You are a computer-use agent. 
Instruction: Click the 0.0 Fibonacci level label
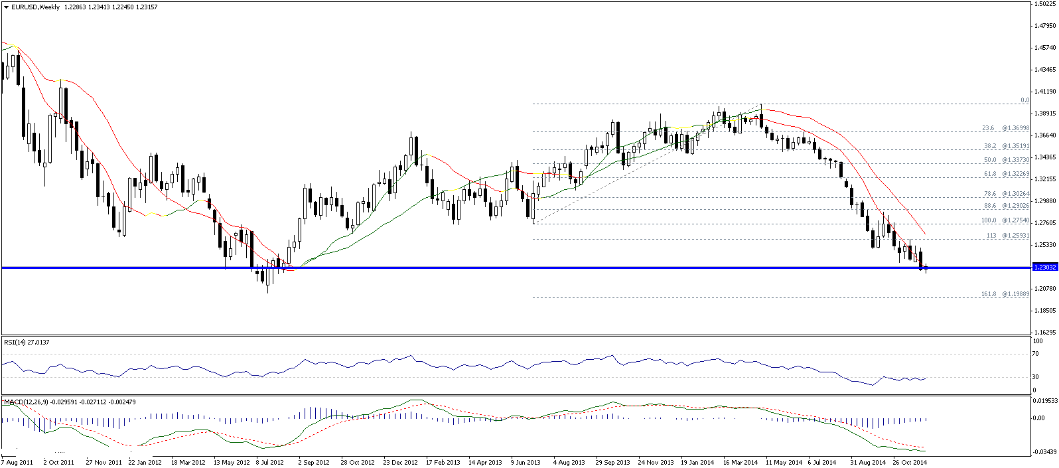tap(1024, 100)
